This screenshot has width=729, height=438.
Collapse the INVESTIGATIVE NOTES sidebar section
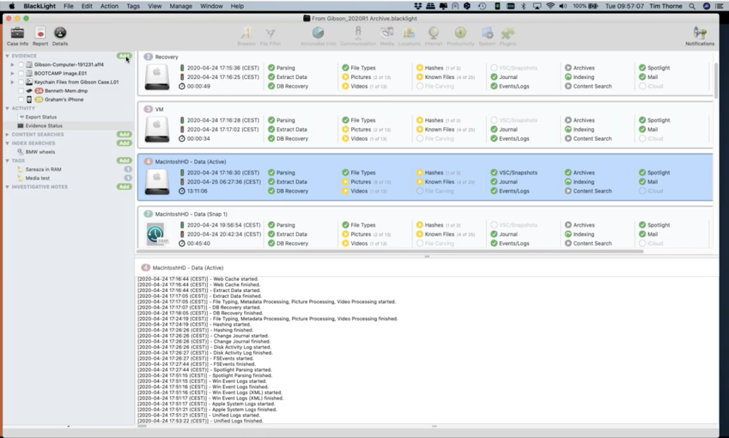pyautogui.click(x=7, y=187)
